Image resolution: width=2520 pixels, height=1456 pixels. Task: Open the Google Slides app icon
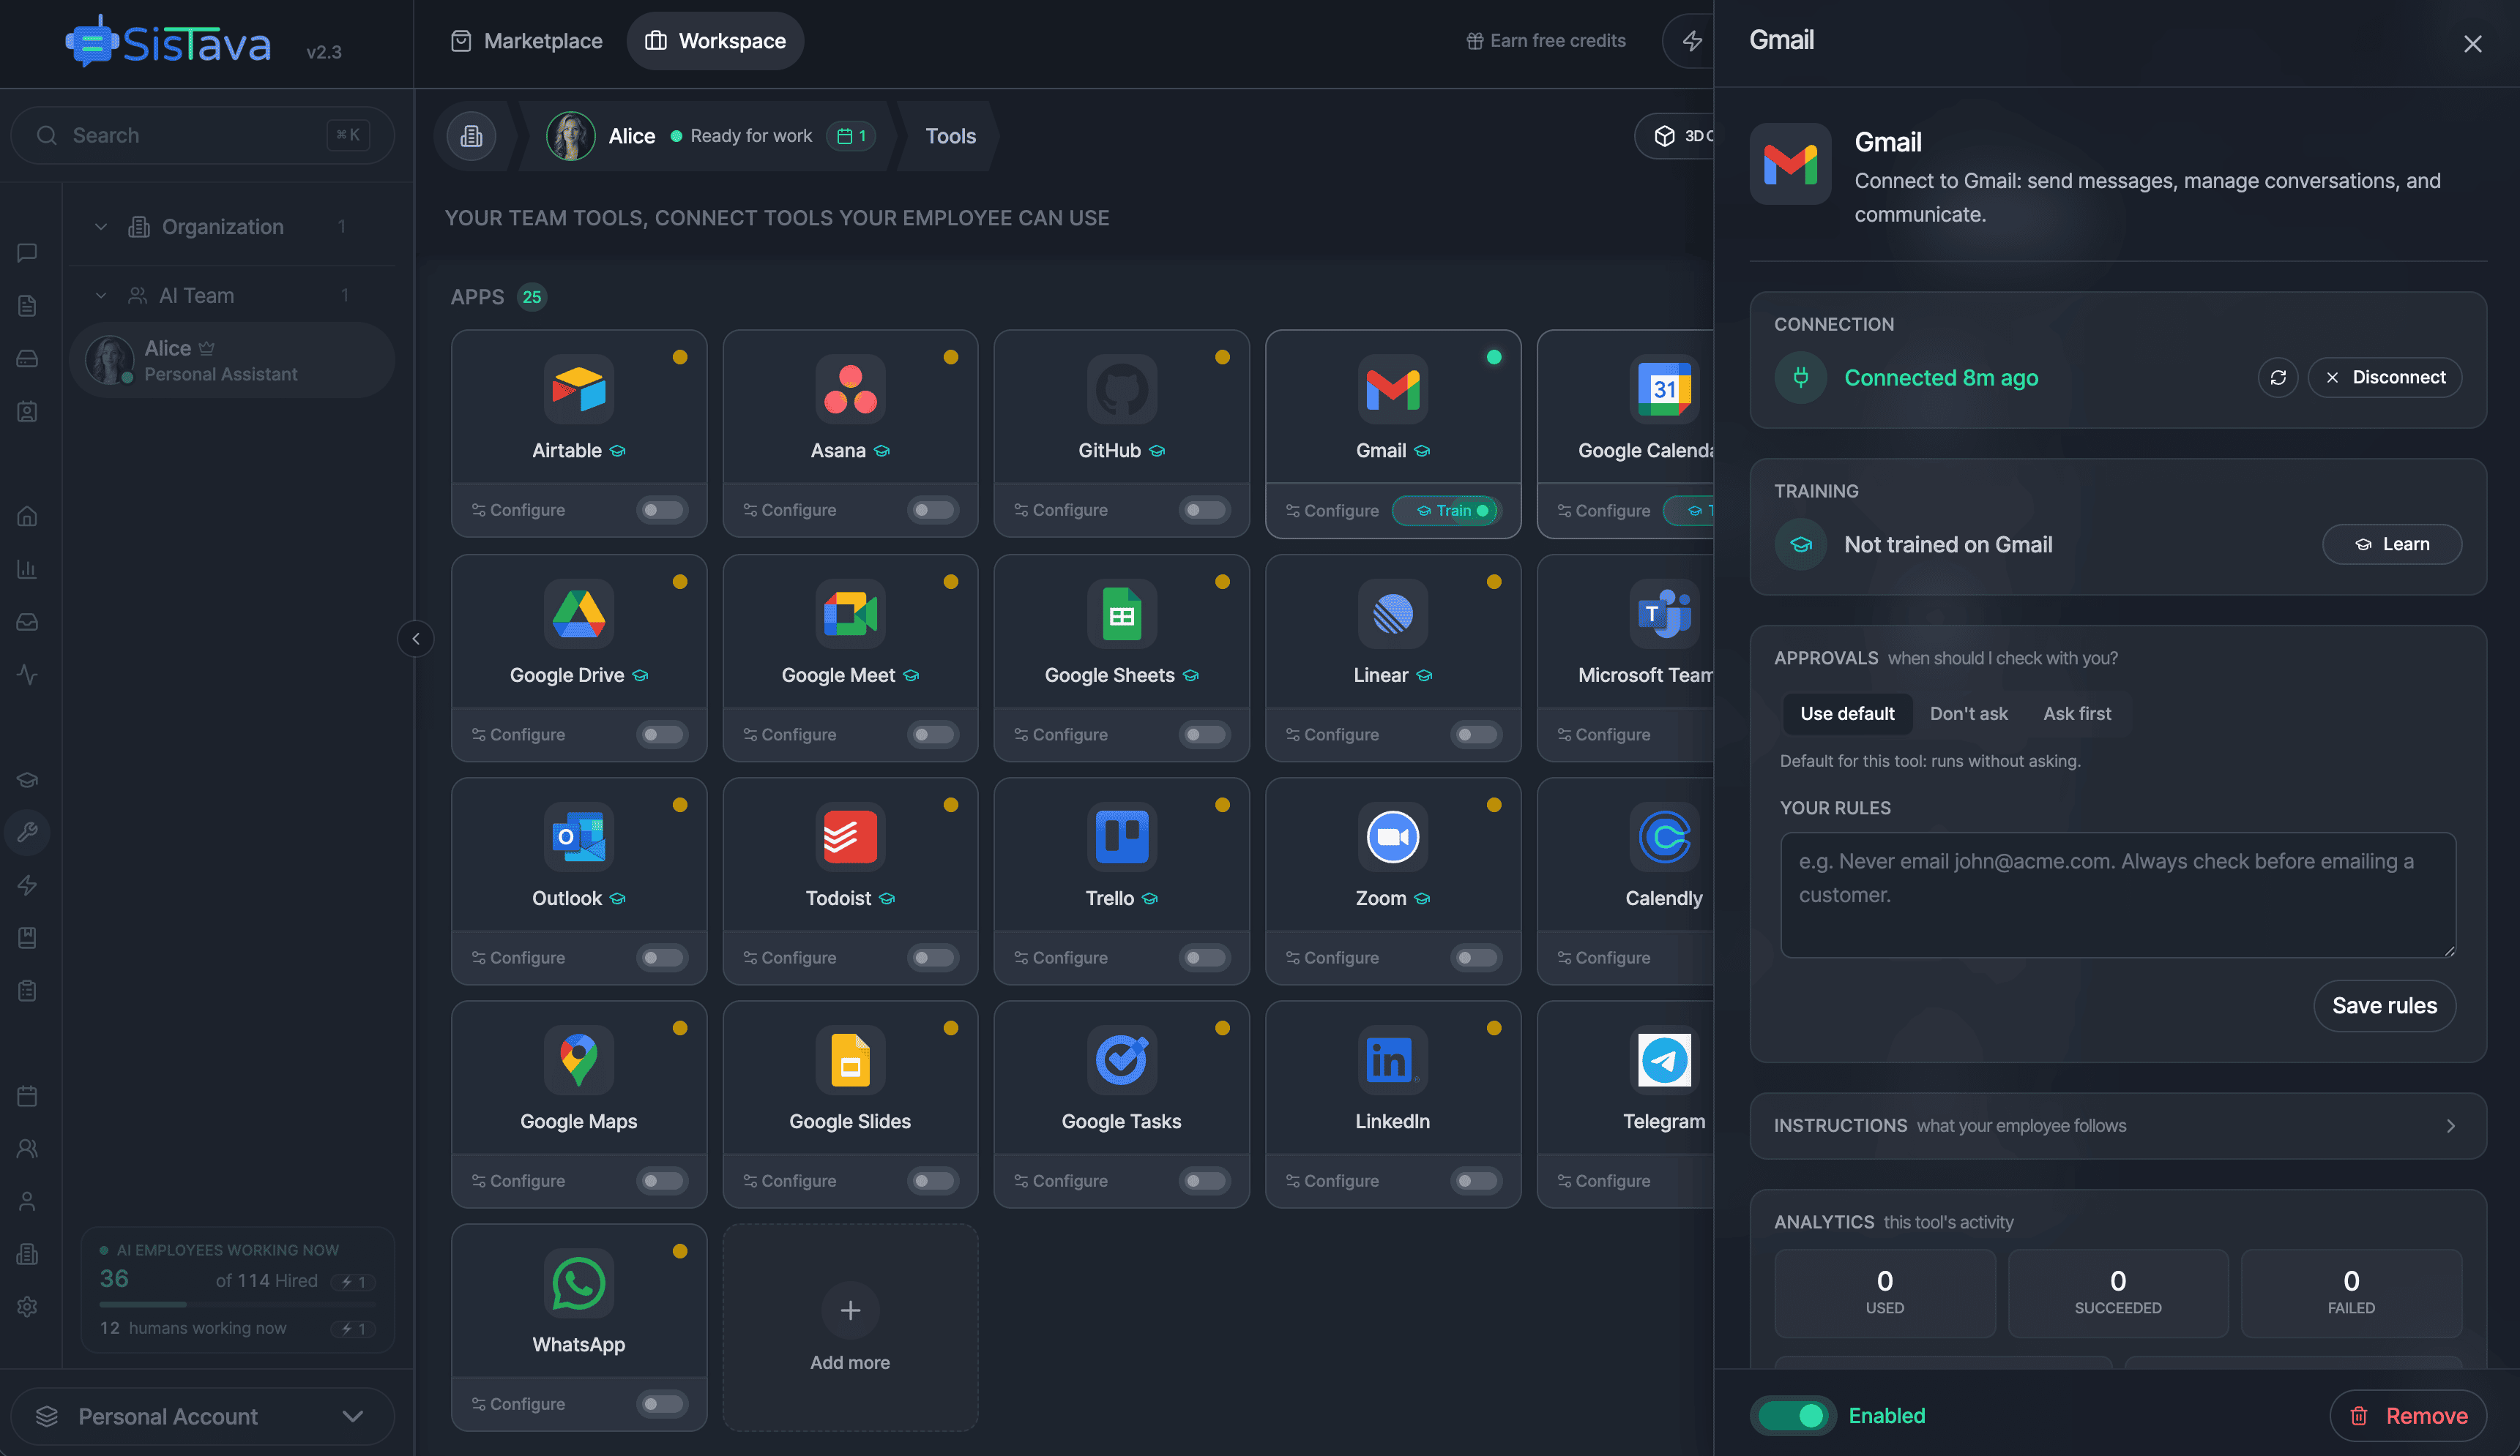[850, 1059]
